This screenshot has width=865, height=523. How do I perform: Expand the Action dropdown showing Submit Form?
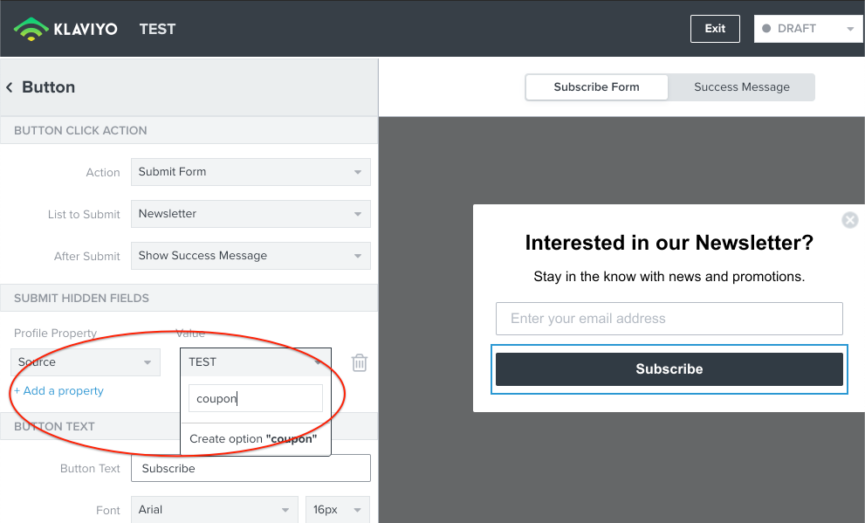point(251,172)
